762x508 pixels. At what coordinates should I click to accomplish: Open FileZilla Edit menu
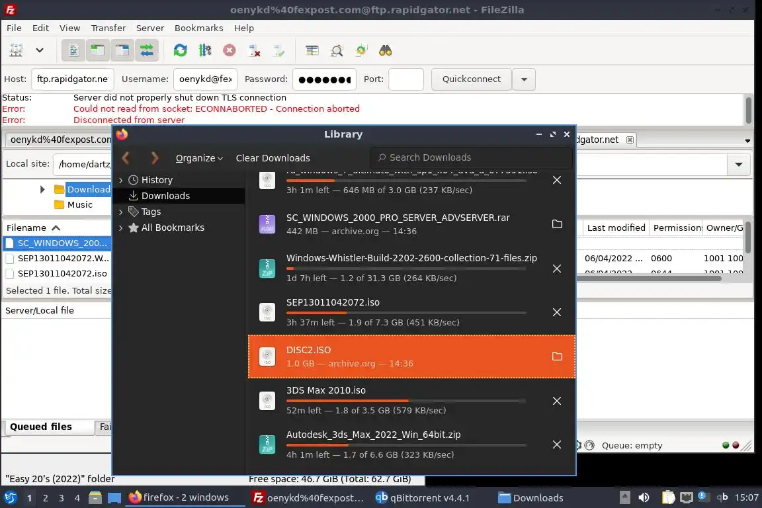point(40,28)
